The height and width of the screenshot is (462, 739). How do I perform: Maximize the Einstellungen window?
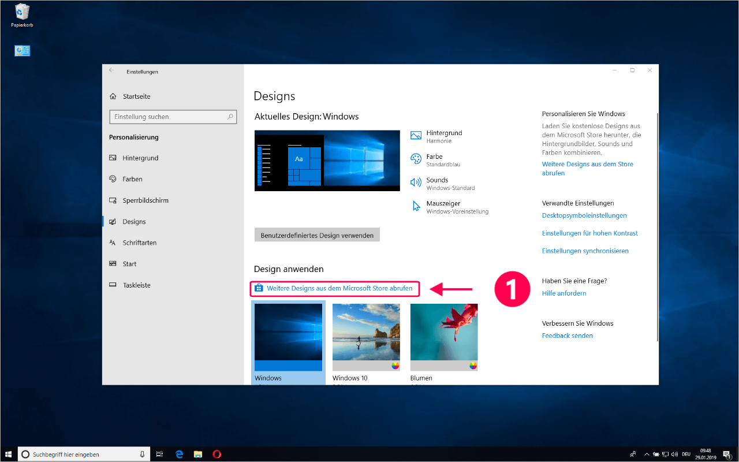(x=632, y=70)
